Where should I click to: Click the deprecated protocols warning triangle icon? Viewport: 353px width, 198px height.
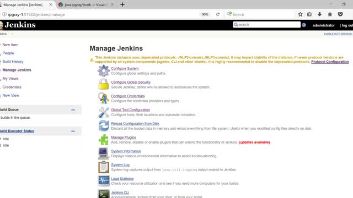pyautogui.click(x=92, y=60)
